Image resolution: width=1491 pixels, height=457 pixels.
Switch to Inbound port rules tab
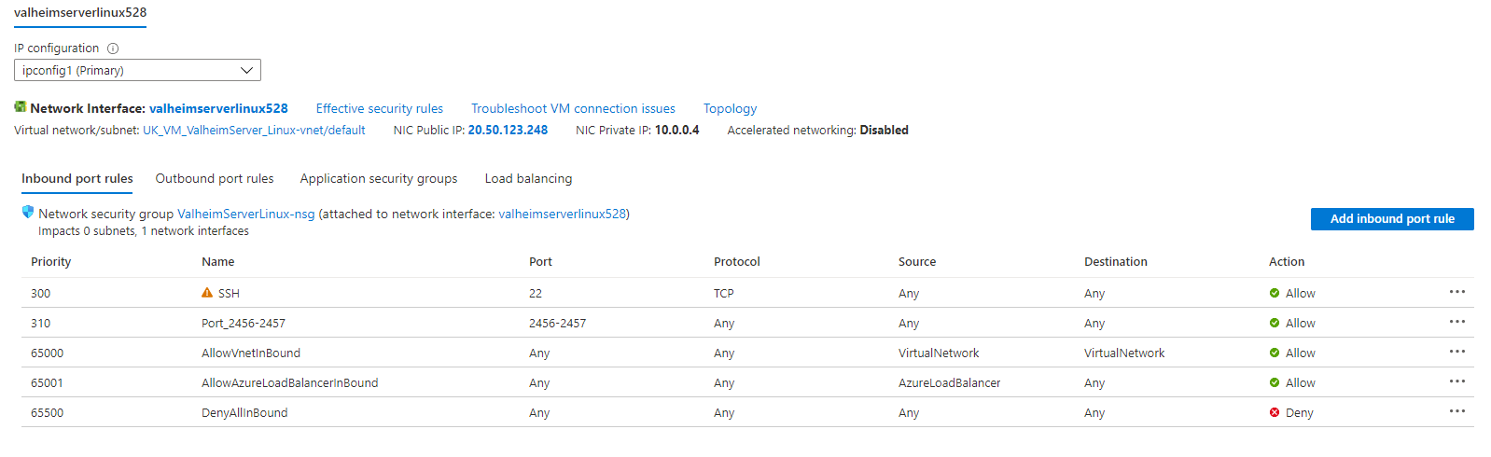[x=77, y=178]
